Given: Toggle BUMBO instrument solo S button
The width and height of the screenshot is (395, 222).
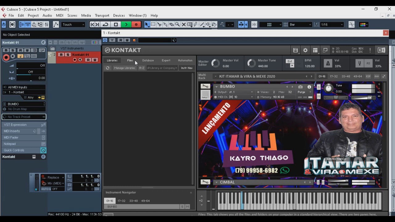Looking at the screenshot, I should click(x=318, y=87).
